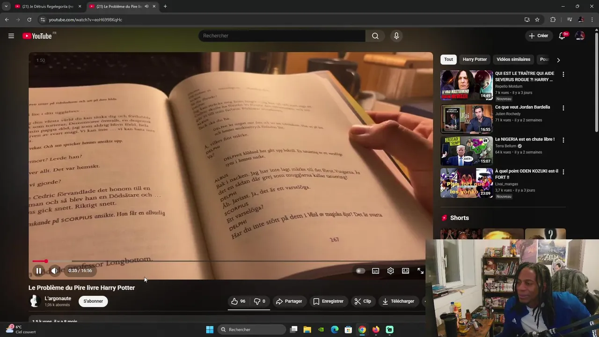The image size is (599, 337).
Task: Go to the YouTube home logo
Action: (37, 36)
